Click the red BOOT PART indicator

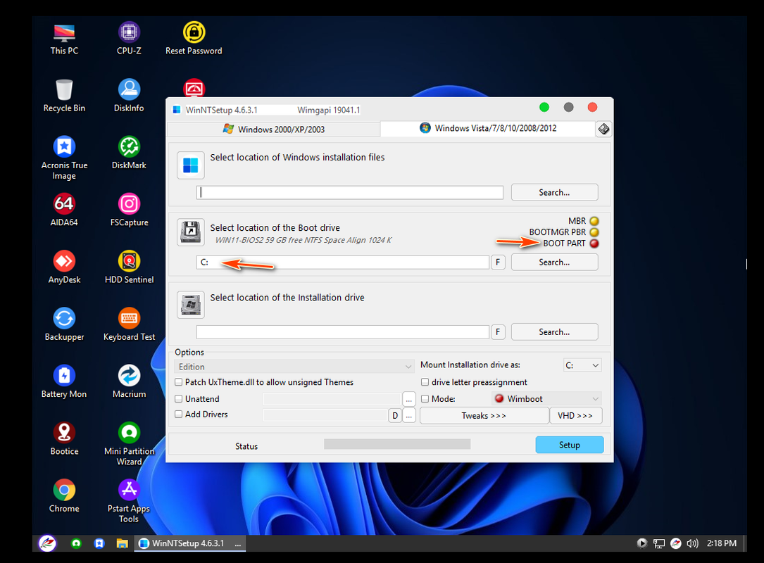594,243
